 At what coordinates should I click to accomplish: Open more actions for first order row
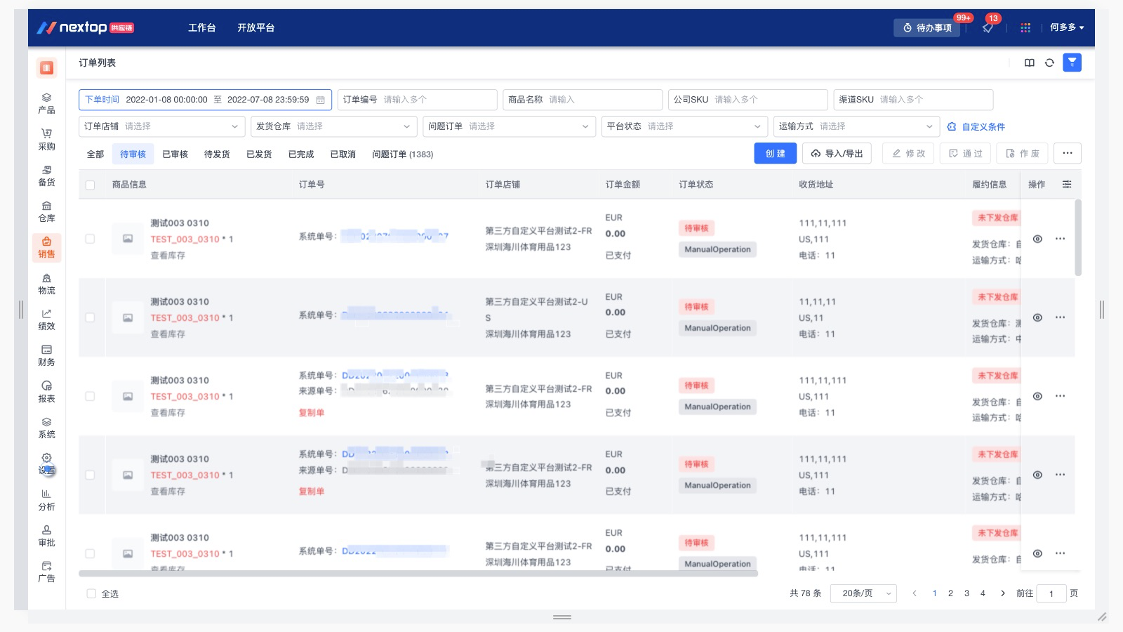pyautogui.click(x=1060, y=239)
